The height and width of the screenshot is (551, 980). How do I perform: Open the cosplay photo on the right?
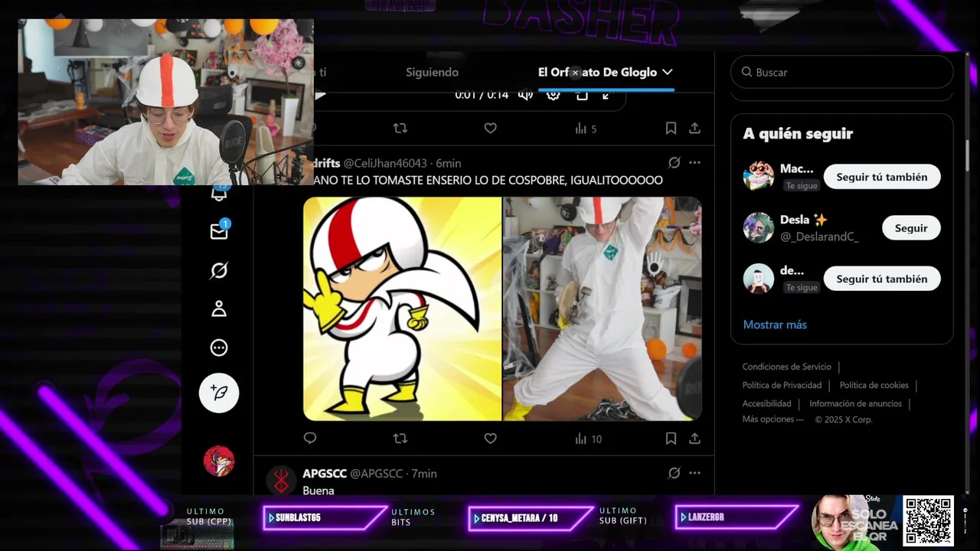point(603,309)
